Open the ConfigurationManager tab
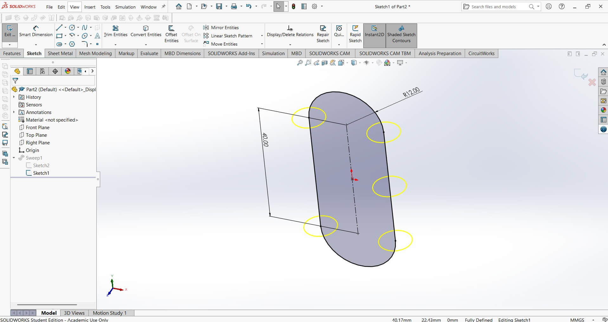Image resolution: width=608 pixels, height=322 pixels. [42, 71]
